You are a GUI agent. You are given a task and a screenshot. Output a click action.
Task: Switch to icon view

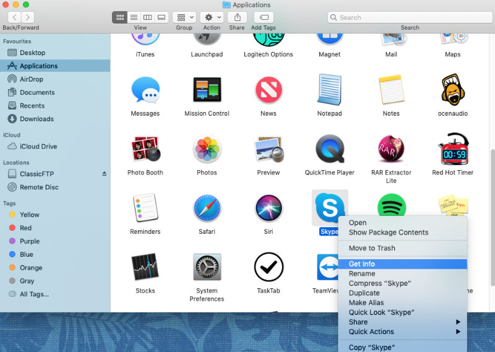[x=120, y=17]
